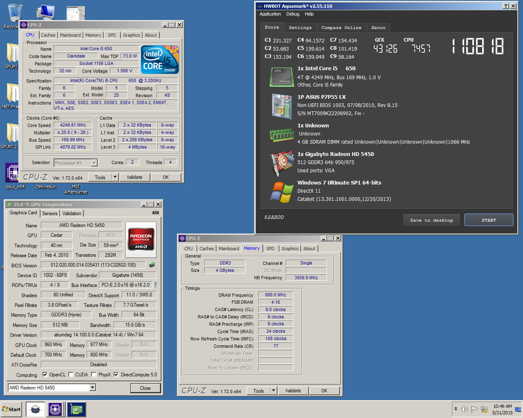Screen dimensions: 523x418
Task: Toggle the PhysX checkbox in GPU-Z
Action: point(94,374)
